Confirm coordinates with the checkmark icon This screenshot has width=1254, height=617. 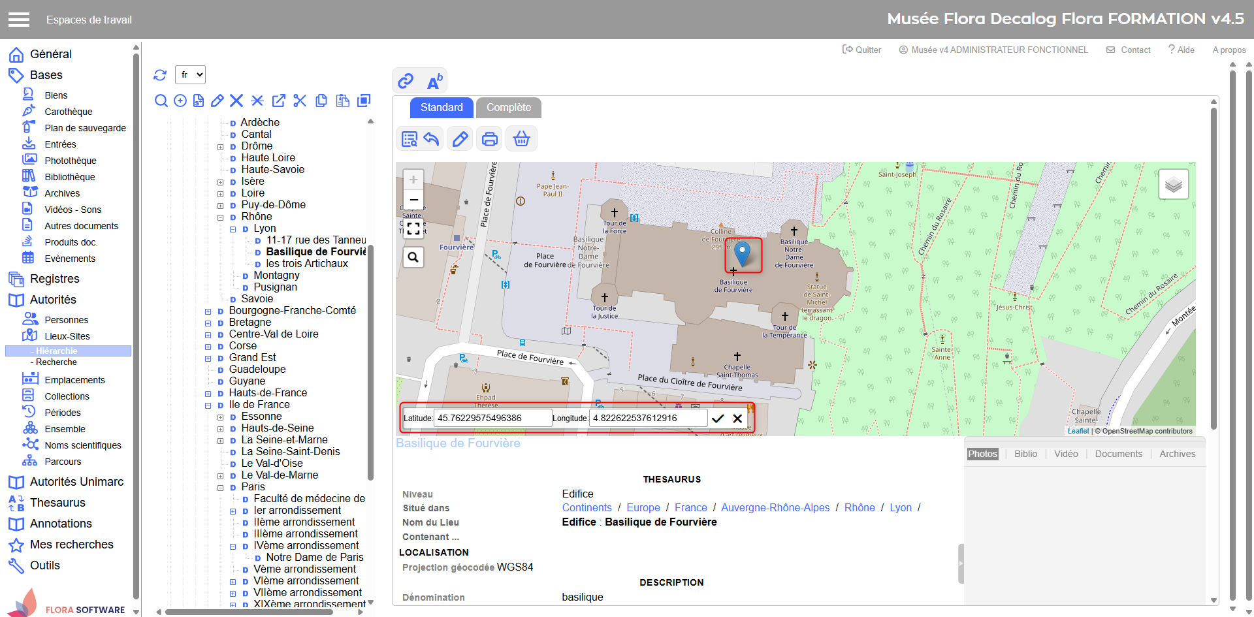point(718,419)
